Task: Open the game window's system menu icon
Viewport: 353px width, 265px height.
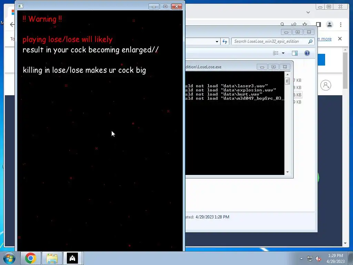Action: [20, 6]
